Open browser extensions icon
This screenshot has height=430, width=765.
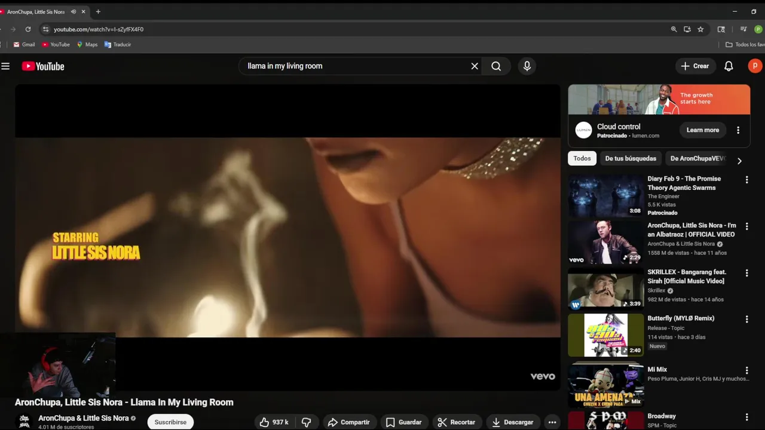tap(721, 29)
